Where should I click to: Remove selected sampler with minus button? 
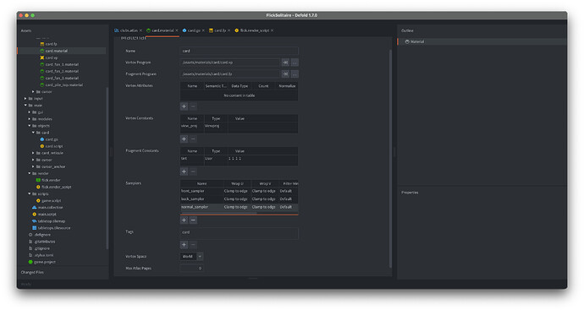(193, 220)
